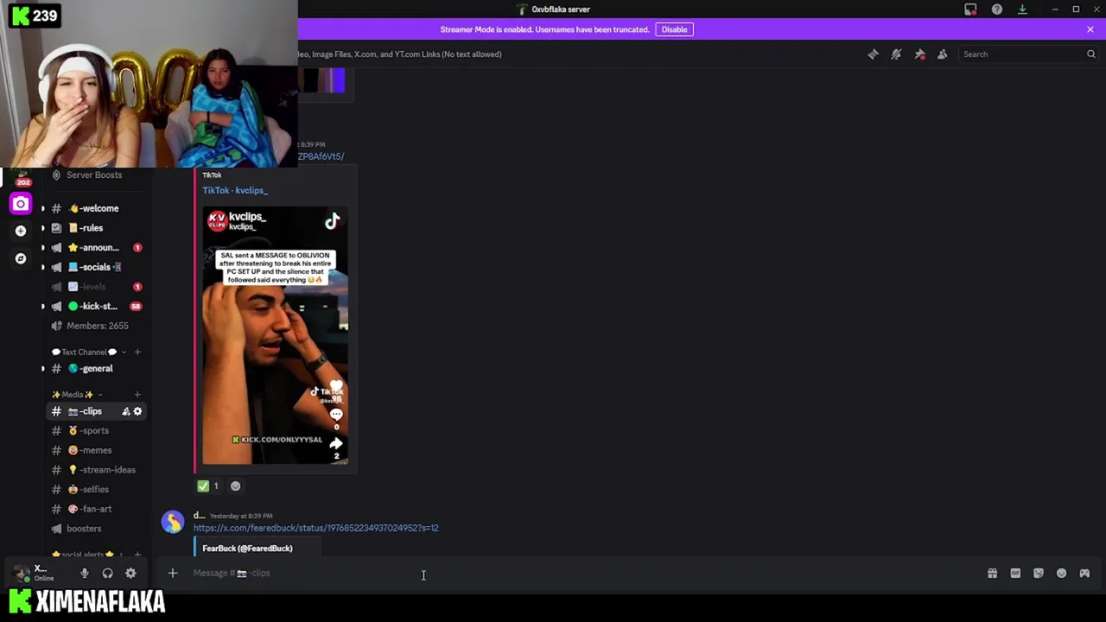Dismiss the Streamer Mode banner
Screen dimensions: 1106x622
[1090, 29]
